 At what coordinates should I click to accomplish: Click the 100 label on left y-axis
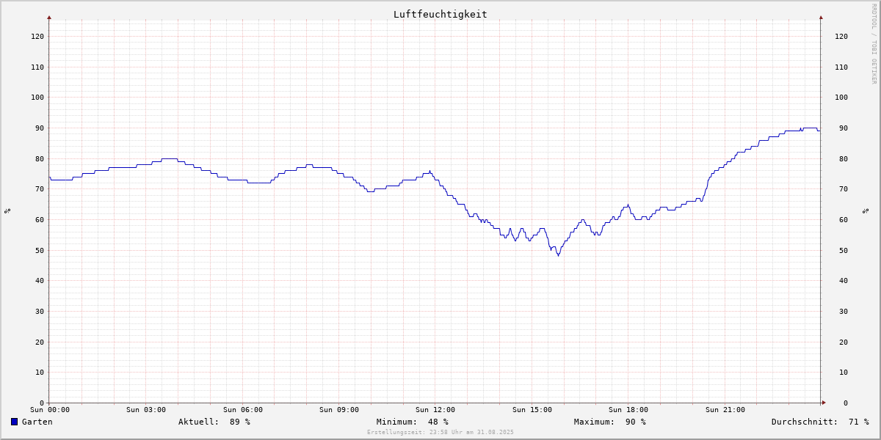point(37,98)
